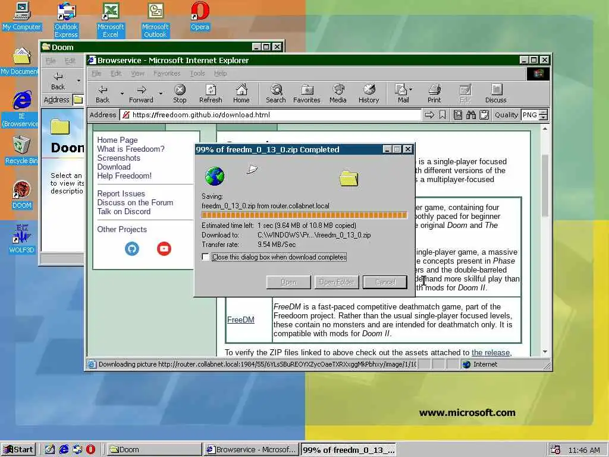The height and width of the screenshot is (457, 609).
Task: Open the WOLF3D desktop shortcut
Action: (x=22, y=239)
